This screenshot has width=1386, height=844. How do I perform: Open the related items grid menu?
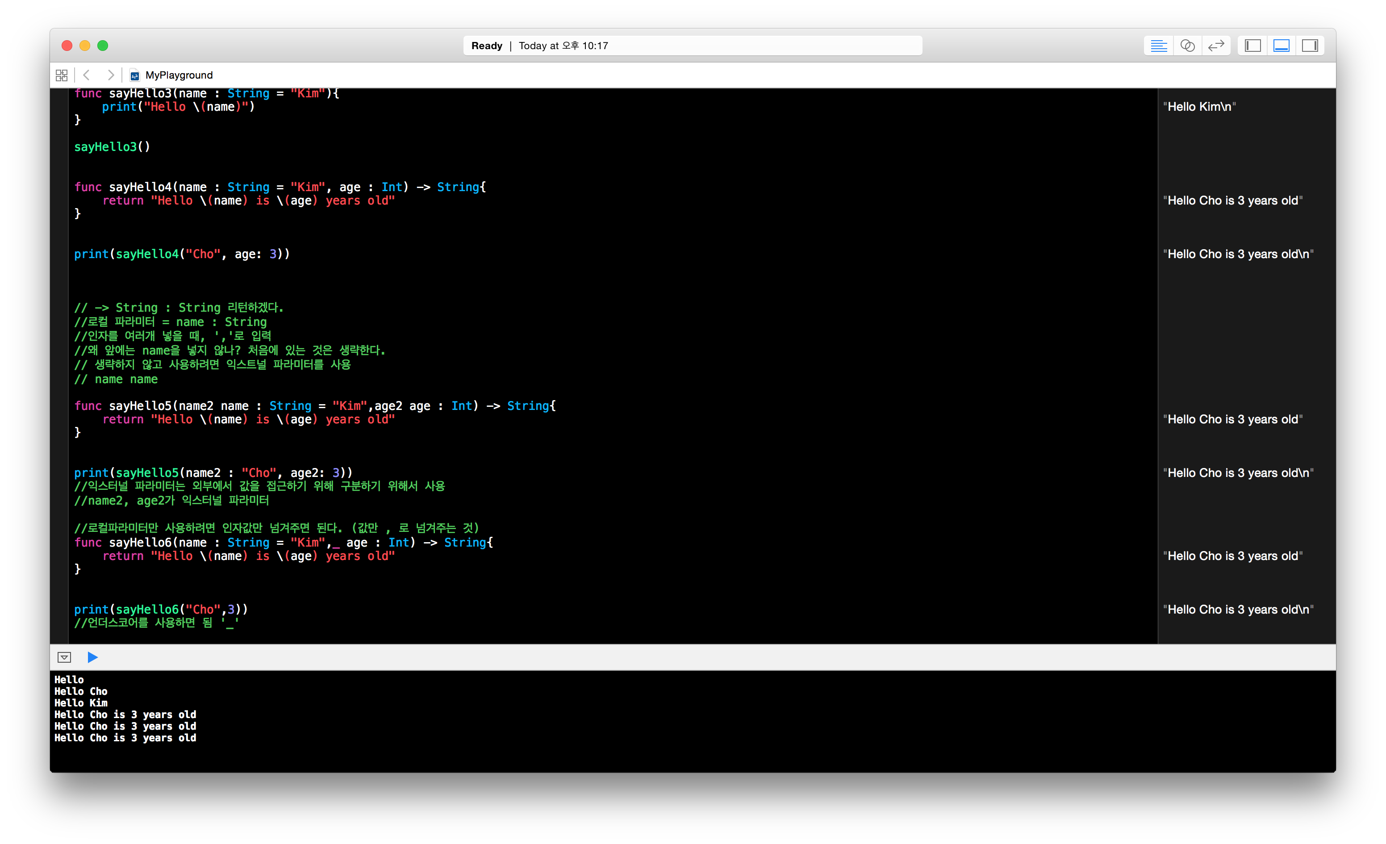pos(61,75)
